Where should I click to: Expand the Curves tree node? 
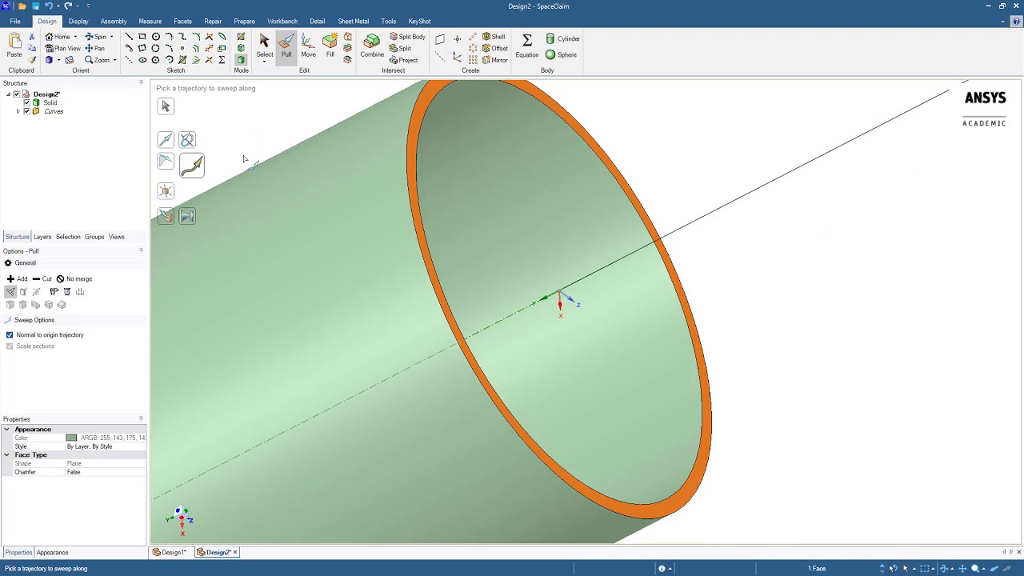(x=18, y=111)
